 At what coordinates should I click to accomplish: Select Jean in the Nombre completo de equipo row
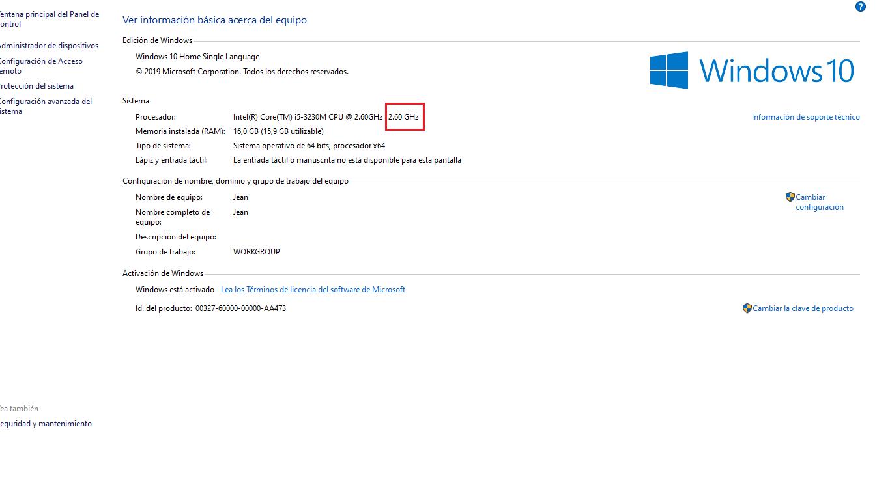(240, 212)
